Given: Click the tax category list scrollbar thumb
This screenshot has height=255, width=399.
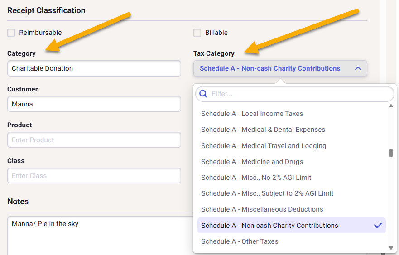Looking at the screenshot, I should tap(391, 153).
